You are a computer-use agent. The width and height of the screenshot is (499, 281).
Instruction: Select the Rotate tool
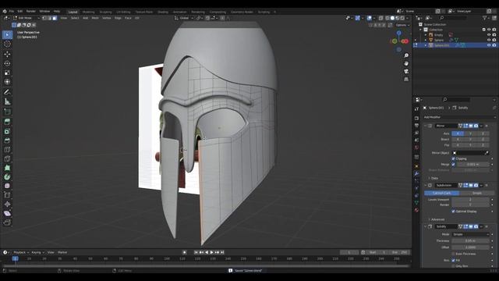(x=7, y=63)
